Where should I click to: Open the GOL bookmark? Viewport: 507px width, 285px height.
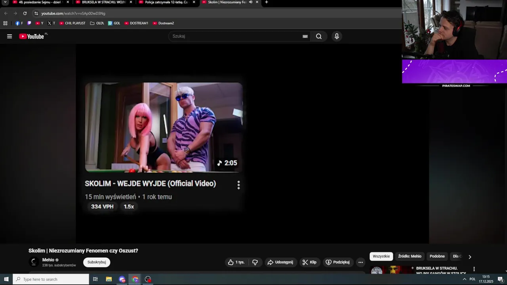click(x=114, y=23)
